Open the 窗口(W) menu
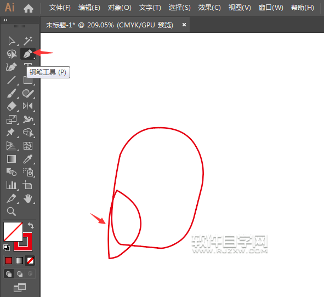 [271, 8]
